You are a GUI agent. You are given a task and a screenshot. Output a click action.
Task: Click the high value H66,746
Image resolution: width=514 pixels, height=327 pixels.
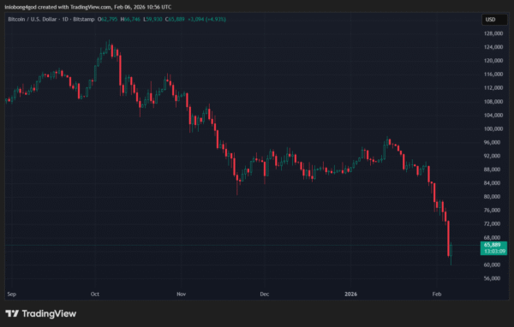click(130, 20)
